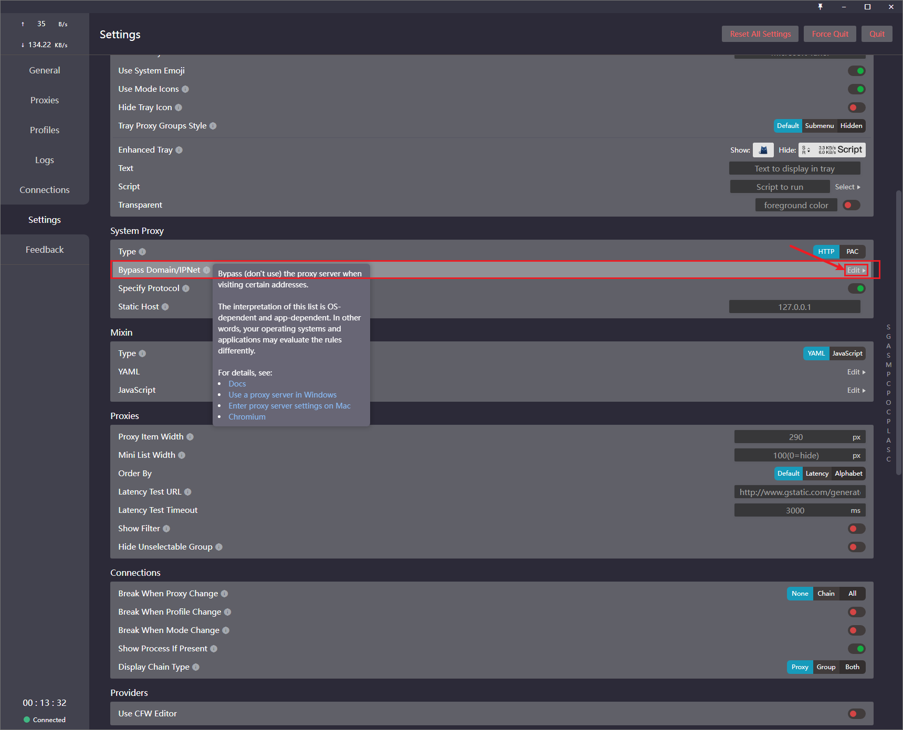Click info icon beside Tray Proxy Groups Style

[213, 126]
